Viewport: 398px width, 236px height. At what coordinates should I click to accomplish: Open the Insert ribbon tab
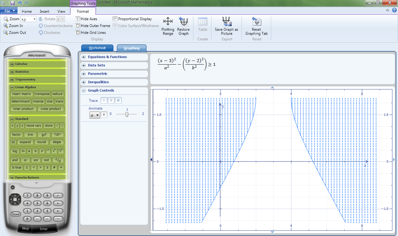click(x=44, y=11)
